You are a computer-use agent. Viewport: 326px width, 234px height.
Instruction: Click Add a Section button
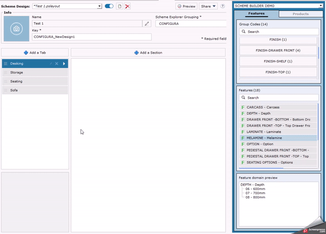tap(148, 53)
